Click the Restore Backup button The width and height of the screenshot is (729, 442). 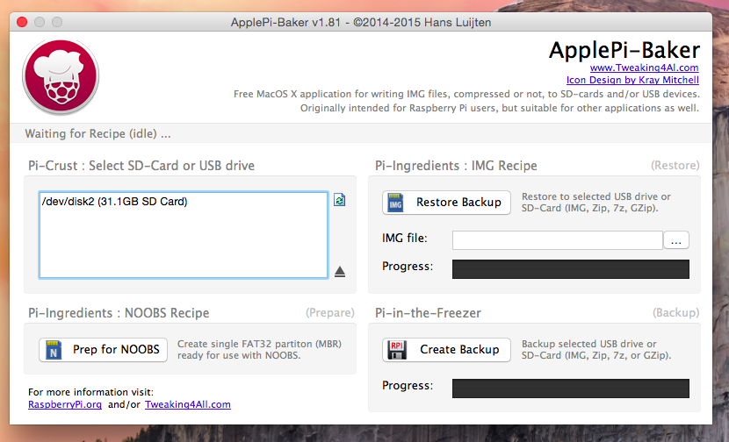(x=446, y=203)
